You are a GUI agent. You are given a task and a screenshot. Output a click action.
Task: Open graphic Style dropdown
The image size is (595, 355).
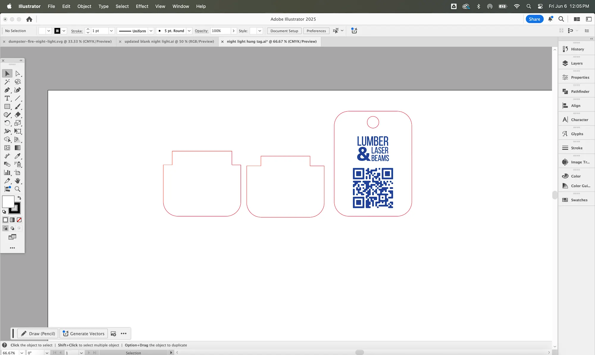(x=260, y=31)
